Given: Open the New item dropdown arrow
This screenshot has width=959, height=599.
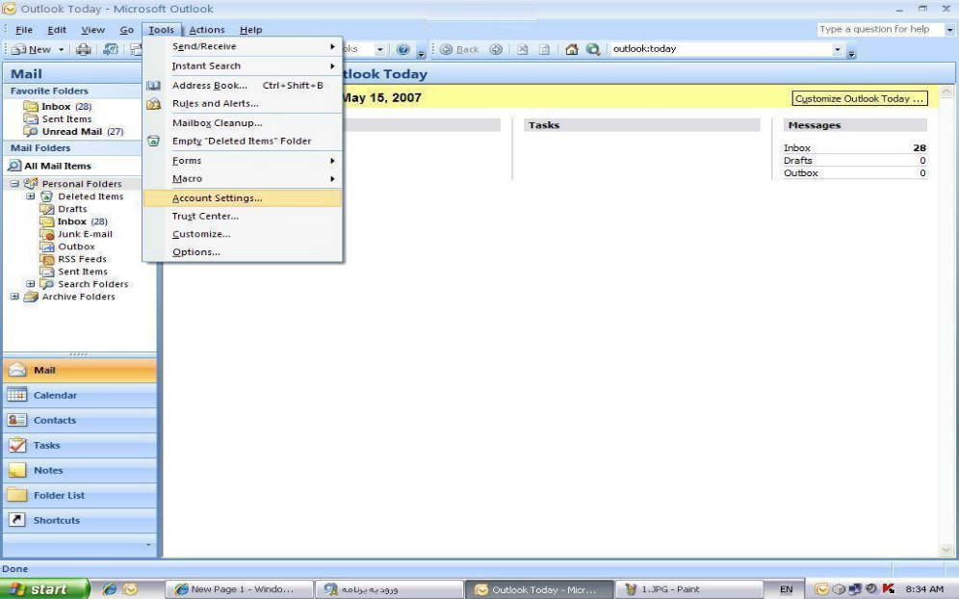Looking at the screenshot, I should click(x=62, y=49).
